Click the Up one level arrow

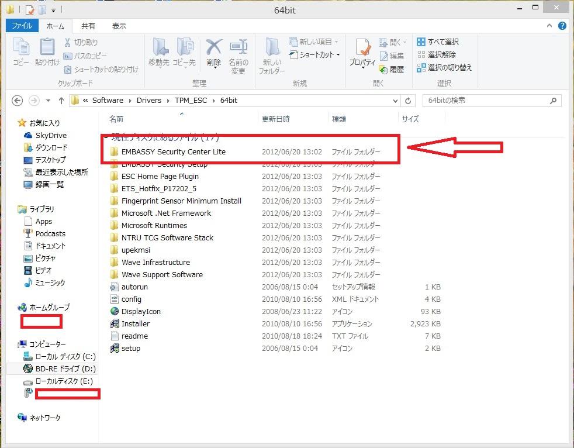pos(61,101)
